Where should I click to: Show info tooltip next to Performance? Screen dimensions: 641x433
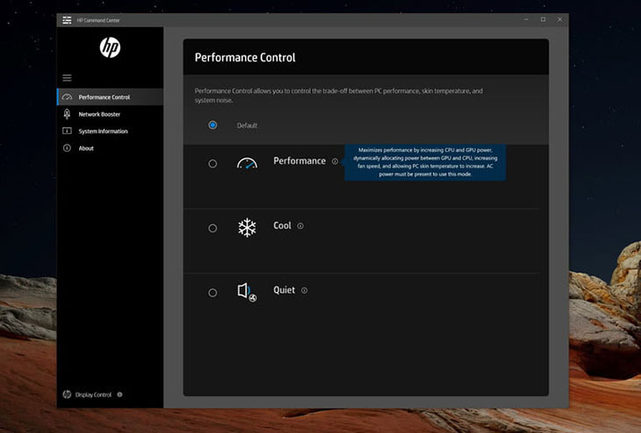coord(335,161)
